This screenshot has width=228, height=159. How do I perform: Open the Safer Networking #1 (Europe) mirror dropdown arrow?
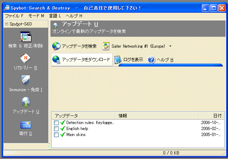click(x=170, y=46)
